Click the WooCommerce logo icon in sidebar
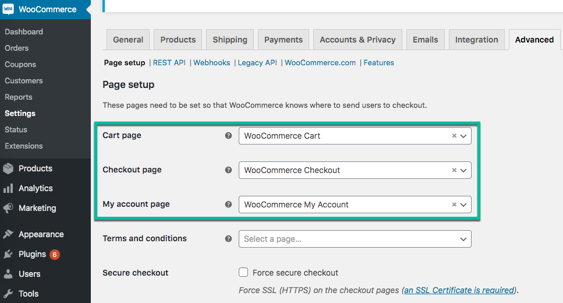This screenshot has width=563, height=303. point(8,9)
